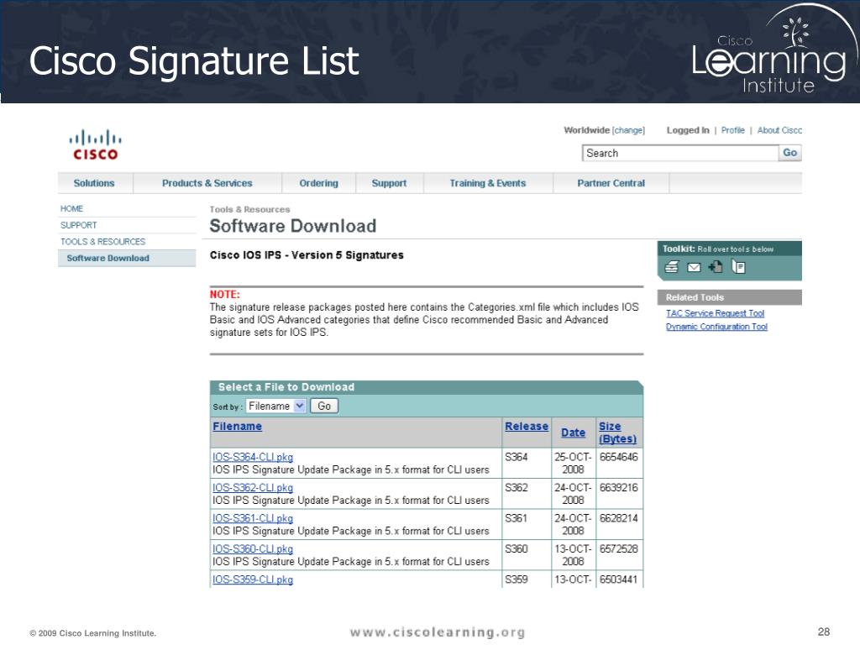Image resolution: width=860 pixels, height=645 pixels.
Task: Click the Worldwide change link
Action: (x=628, y=130)
